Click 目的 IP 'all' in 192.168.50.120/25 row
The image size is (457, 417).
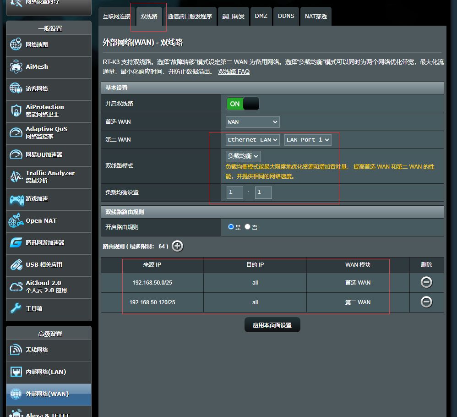[255, 302]
